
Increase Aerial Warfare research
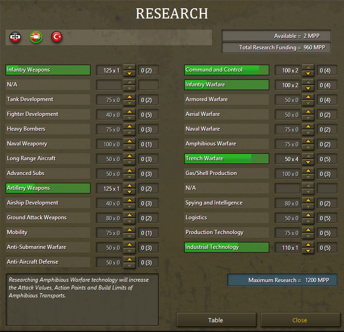pos(308,111)
